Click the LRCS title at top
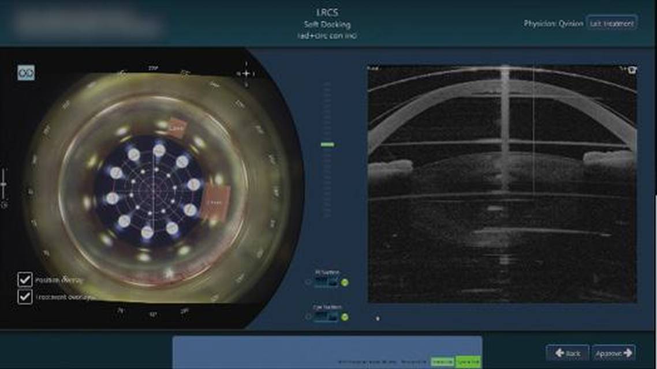The image size is (657, 369). coord(327,13)
